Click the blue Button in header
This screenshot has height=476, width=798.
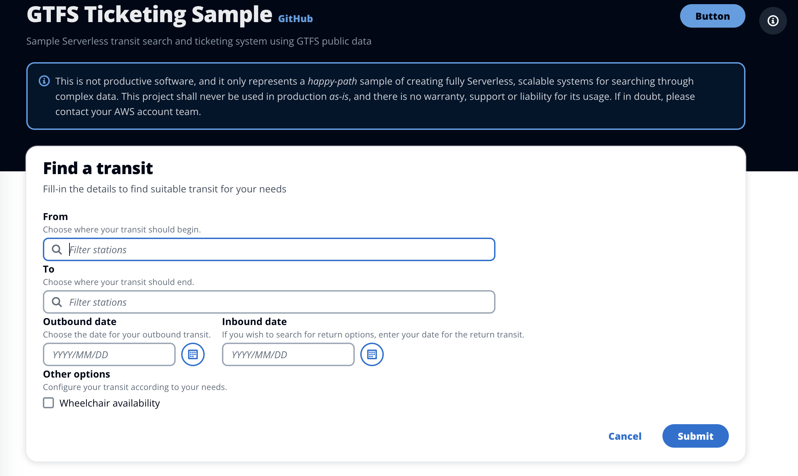pyautogui.click(x=713, y=16)
